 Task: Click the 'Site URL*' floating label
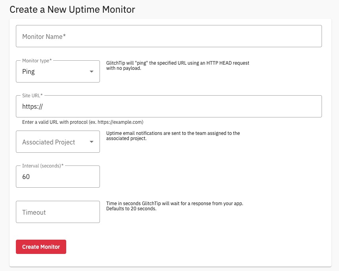pos(33,96)
